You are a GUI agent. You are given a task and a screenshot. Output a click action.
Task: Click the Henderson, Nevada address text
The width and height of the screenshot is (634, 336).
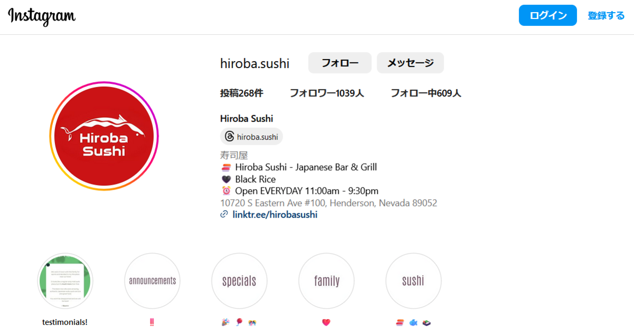329,203
